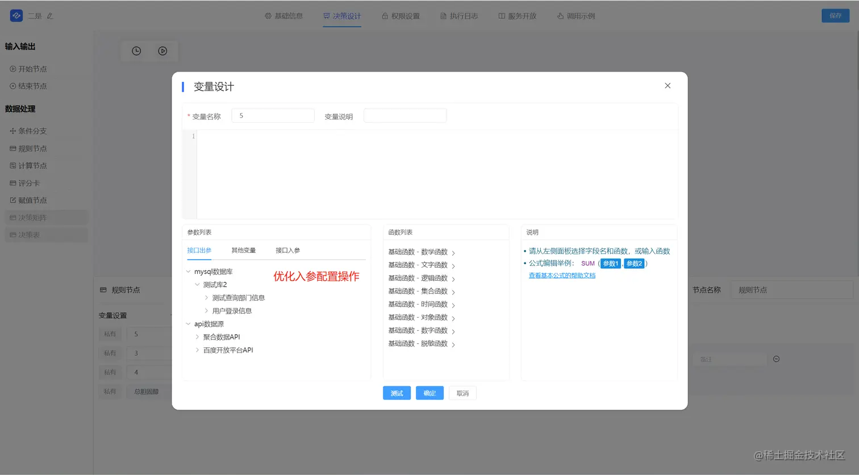Click the remove circle icon beside 备注
The height and width of the screenshot is (475, 859).
(776, 359)
